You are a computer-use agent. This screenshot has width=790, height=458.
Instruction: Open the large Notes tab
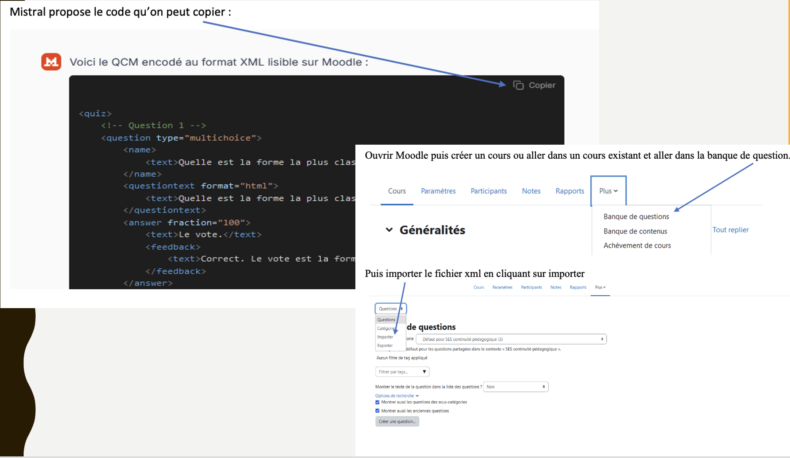tap(531, 191)
